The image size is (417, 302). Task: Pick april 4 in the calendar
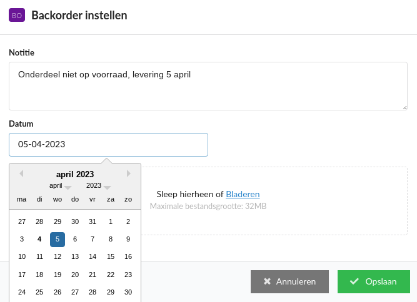39,240
